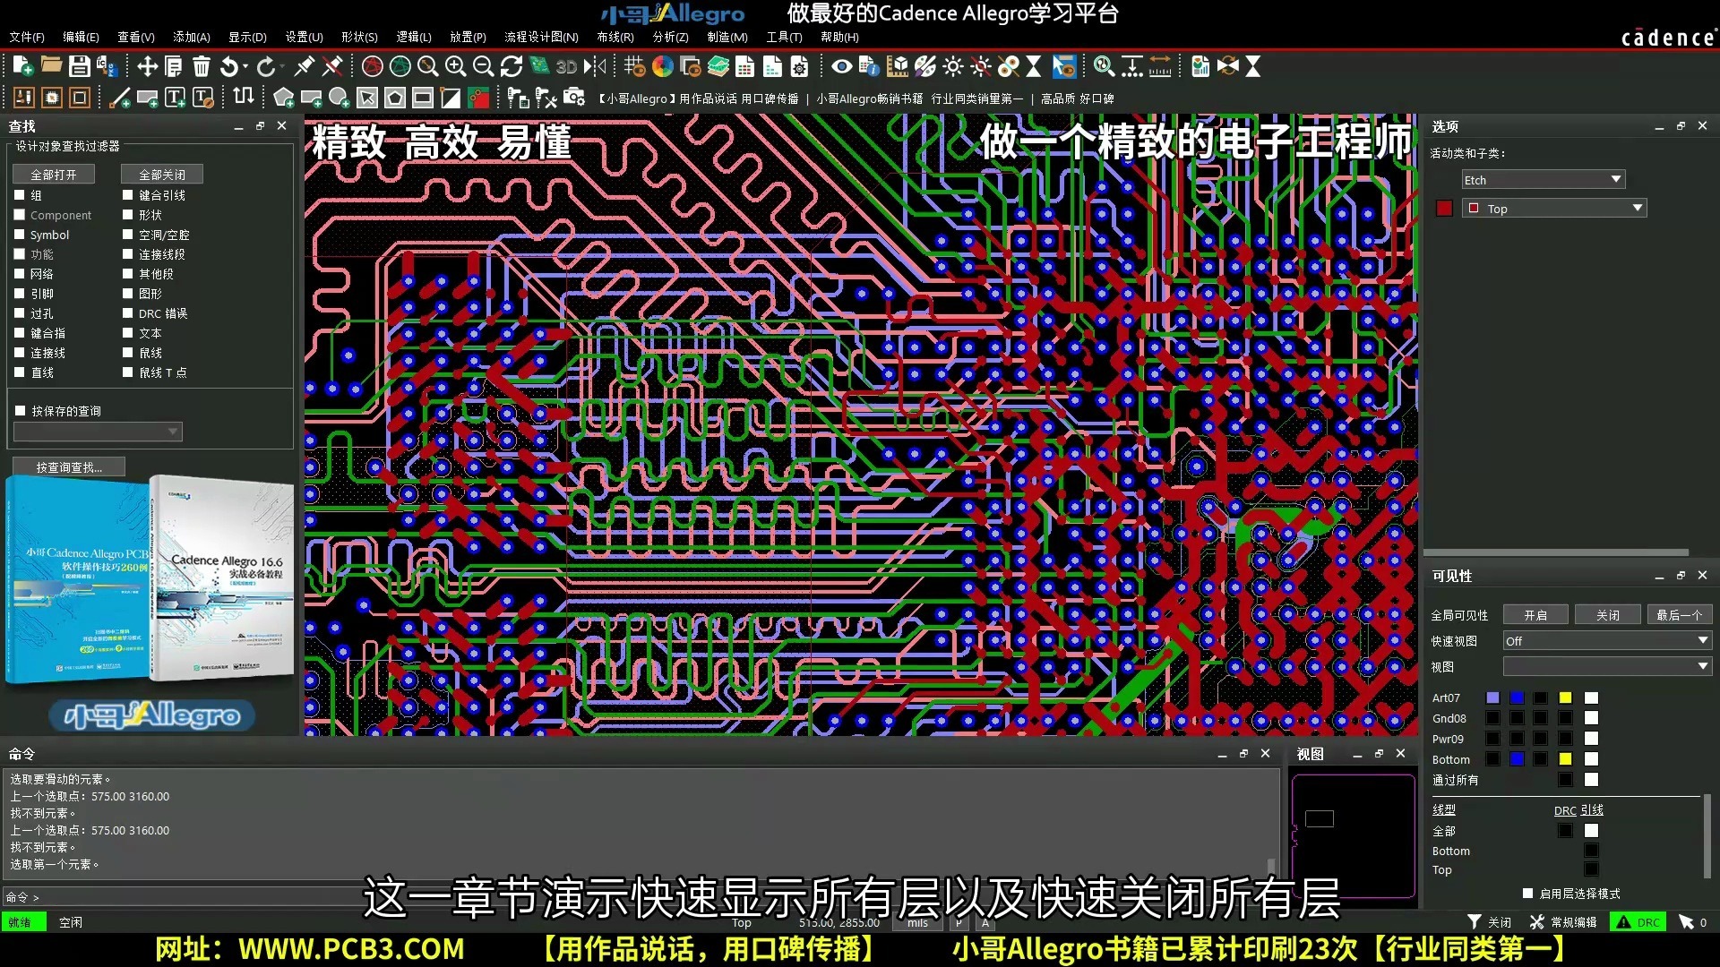Open the 文件(F) menu
1720x967 pixels.
pyautogui.click(x=26, y=38)
